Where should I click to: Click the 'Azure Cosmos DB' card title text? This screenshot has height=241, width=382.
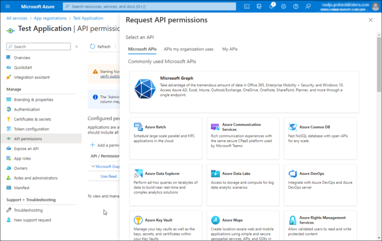tap(315, 127)
